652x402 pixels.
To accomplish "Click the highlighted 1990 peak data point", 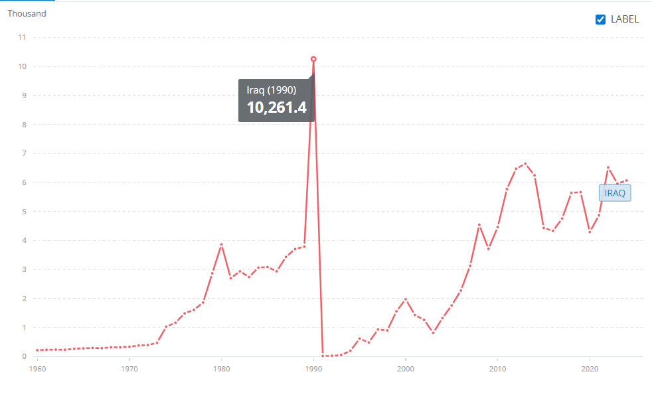I will (313, 59).
